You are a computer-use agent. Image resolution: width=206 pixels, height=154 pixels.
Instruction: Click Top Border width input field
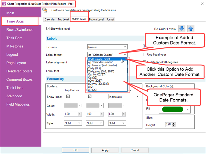tap(71, 114)
